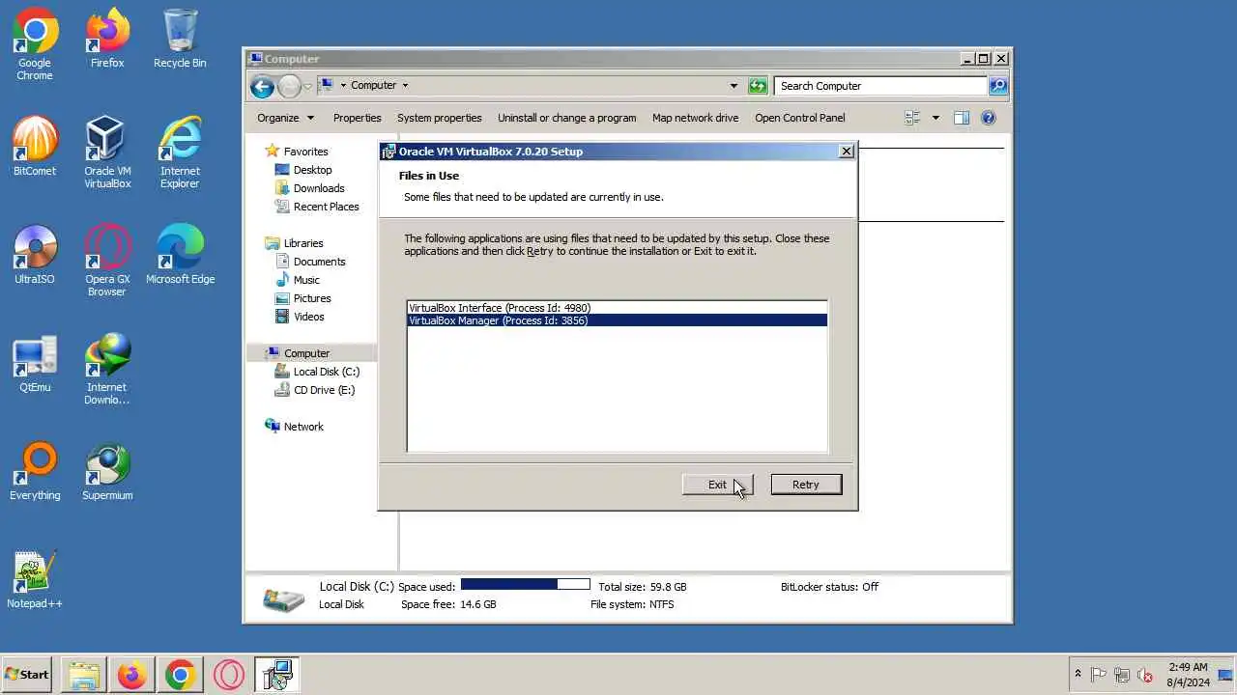
Task: Select Opera GX Browser desktop icon
Action: [107, 261]
